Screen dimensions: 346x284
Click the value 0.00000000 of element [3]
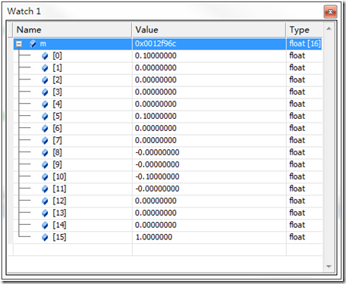[x=156, y=92]
